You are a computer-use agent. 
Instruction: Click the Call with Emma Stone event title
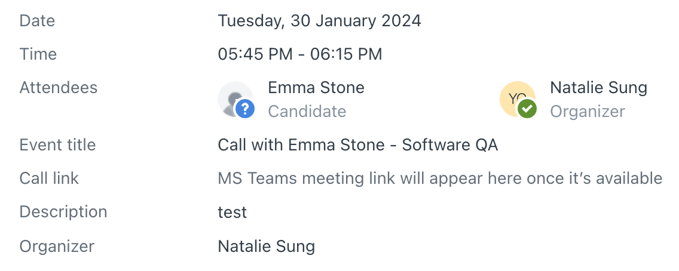357,145
